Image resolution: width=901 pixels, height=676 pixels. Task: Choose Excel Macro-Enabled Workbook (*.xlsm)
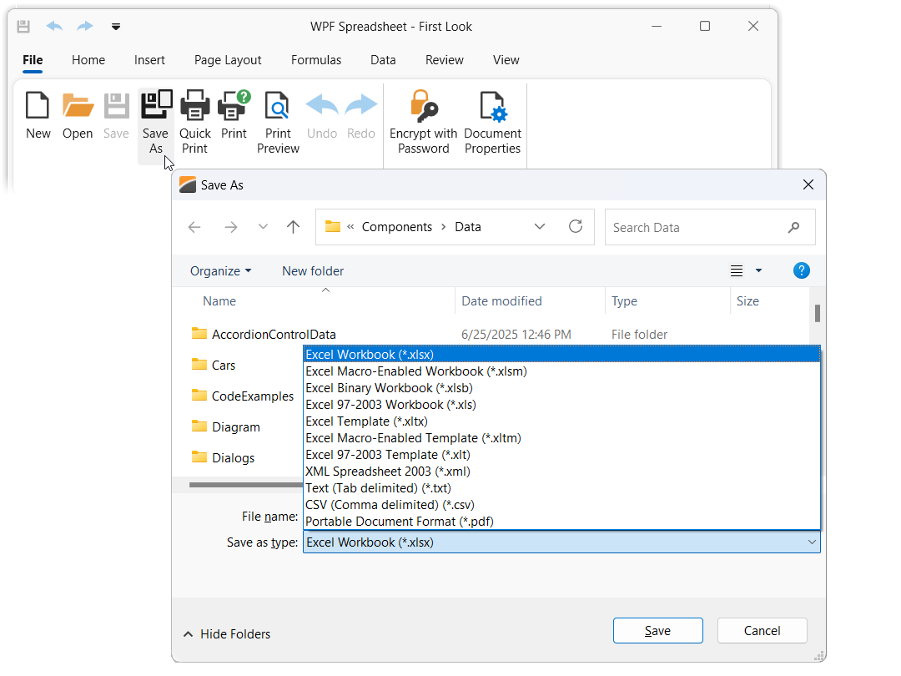pyautogui.click(x=561, y=371)
